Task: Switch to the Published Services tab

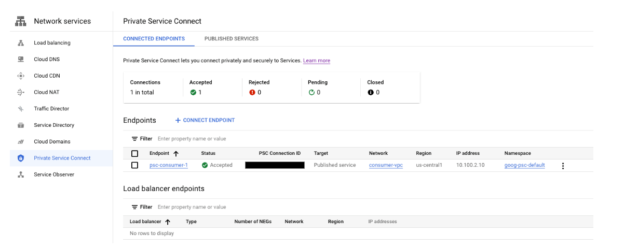Action: click(x=231, y=39)
